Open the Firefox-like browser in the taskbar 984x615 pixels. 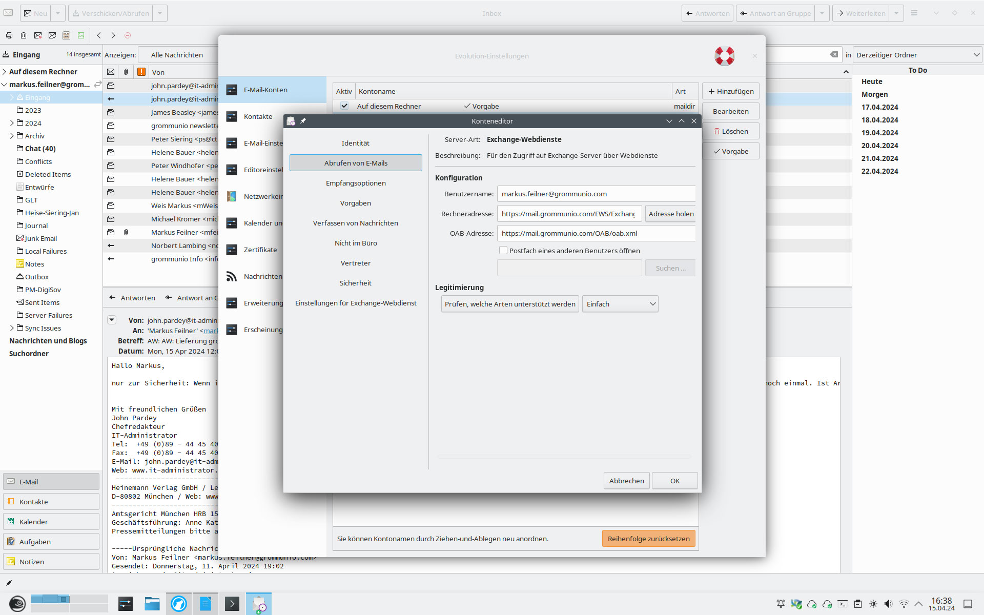pyautogui.click(x=179, y=604)
